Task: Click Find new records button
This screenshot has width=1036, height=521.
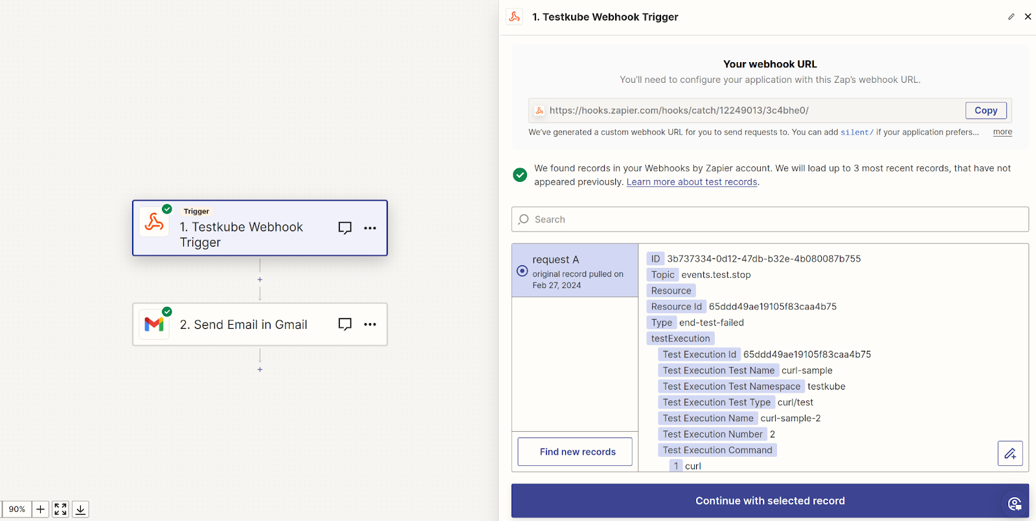Action: point(575,452)
